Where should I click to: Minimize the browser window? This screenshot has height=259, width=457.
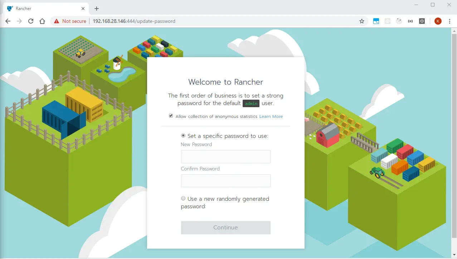pos(416,5)
